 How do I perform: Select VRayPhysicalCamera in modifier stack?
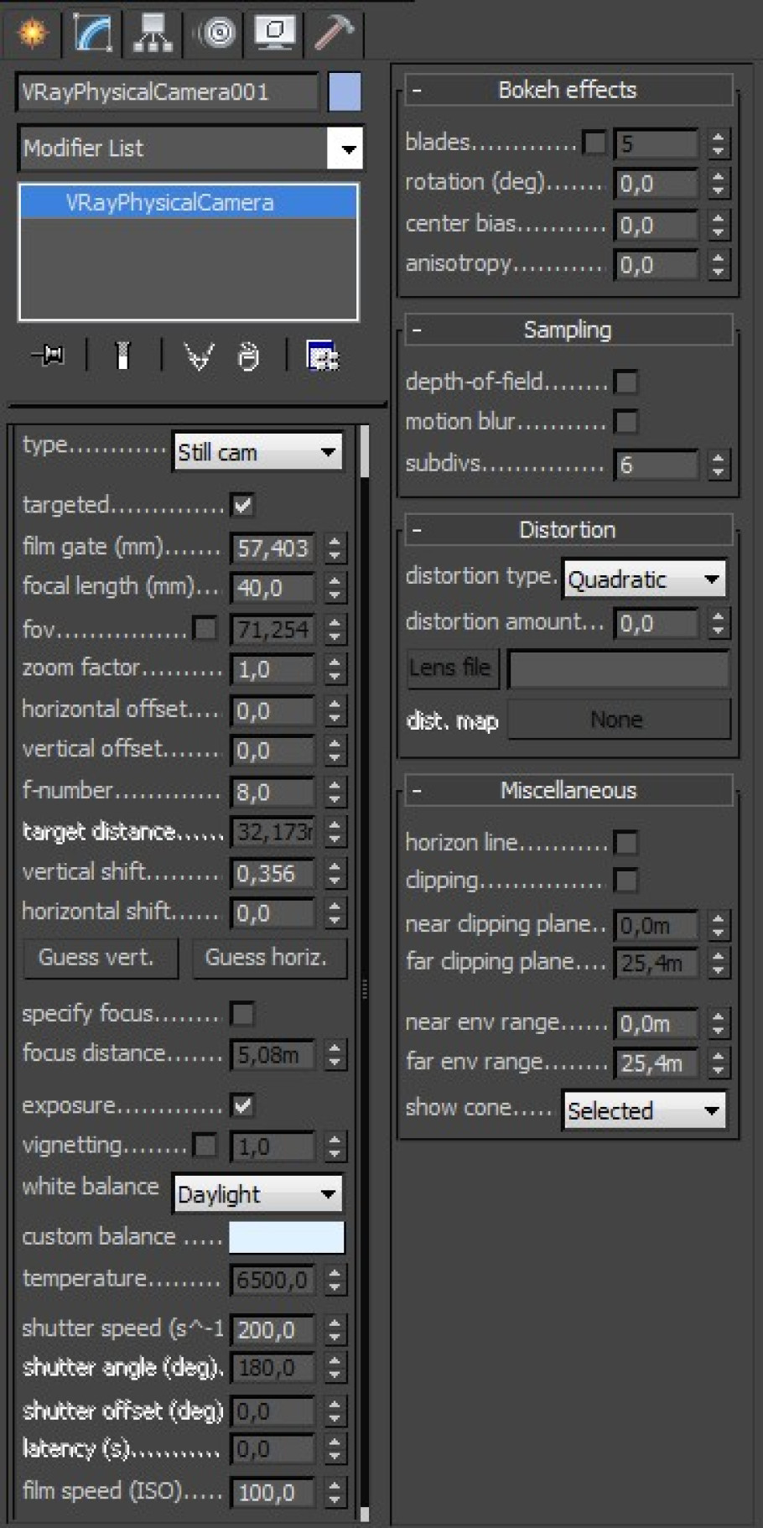coord(189,202)
